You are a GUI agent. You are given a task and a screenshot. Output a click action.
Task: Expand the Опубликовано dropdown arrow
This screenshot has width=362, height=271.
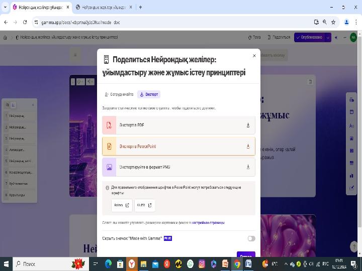[x=328, y=37]
